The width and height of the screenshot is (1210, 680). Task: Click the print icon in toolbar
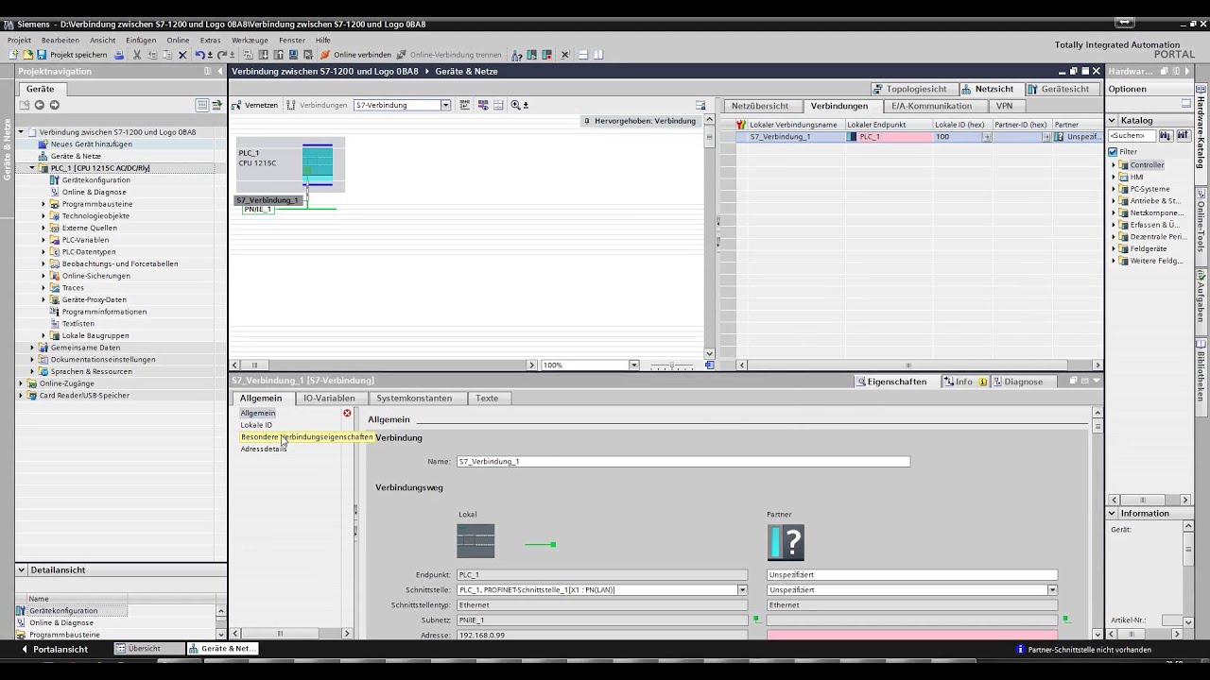(x=119, y=55)
